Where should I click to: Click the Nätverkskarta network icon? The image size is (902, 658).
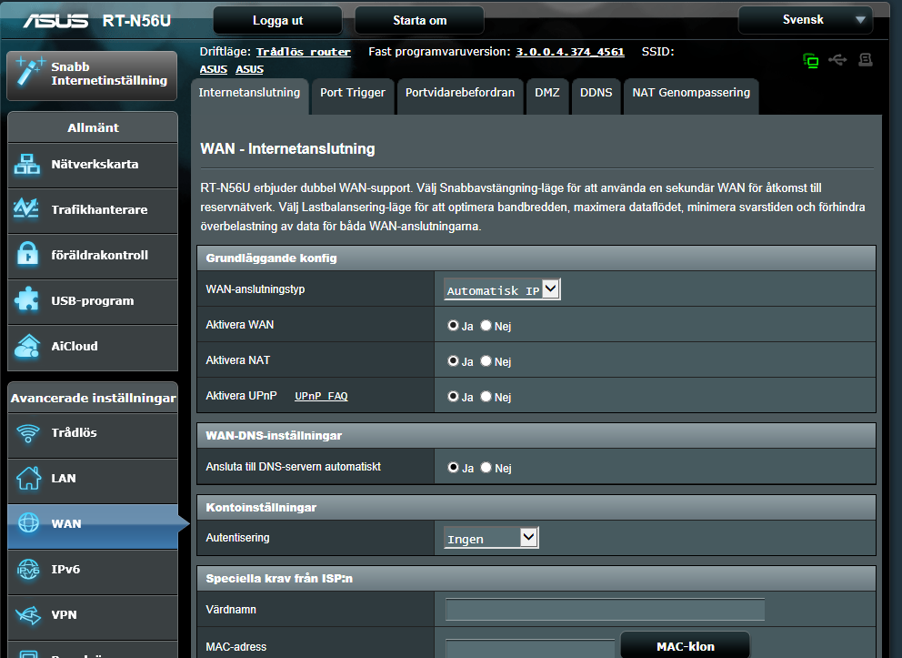[27, 164]
